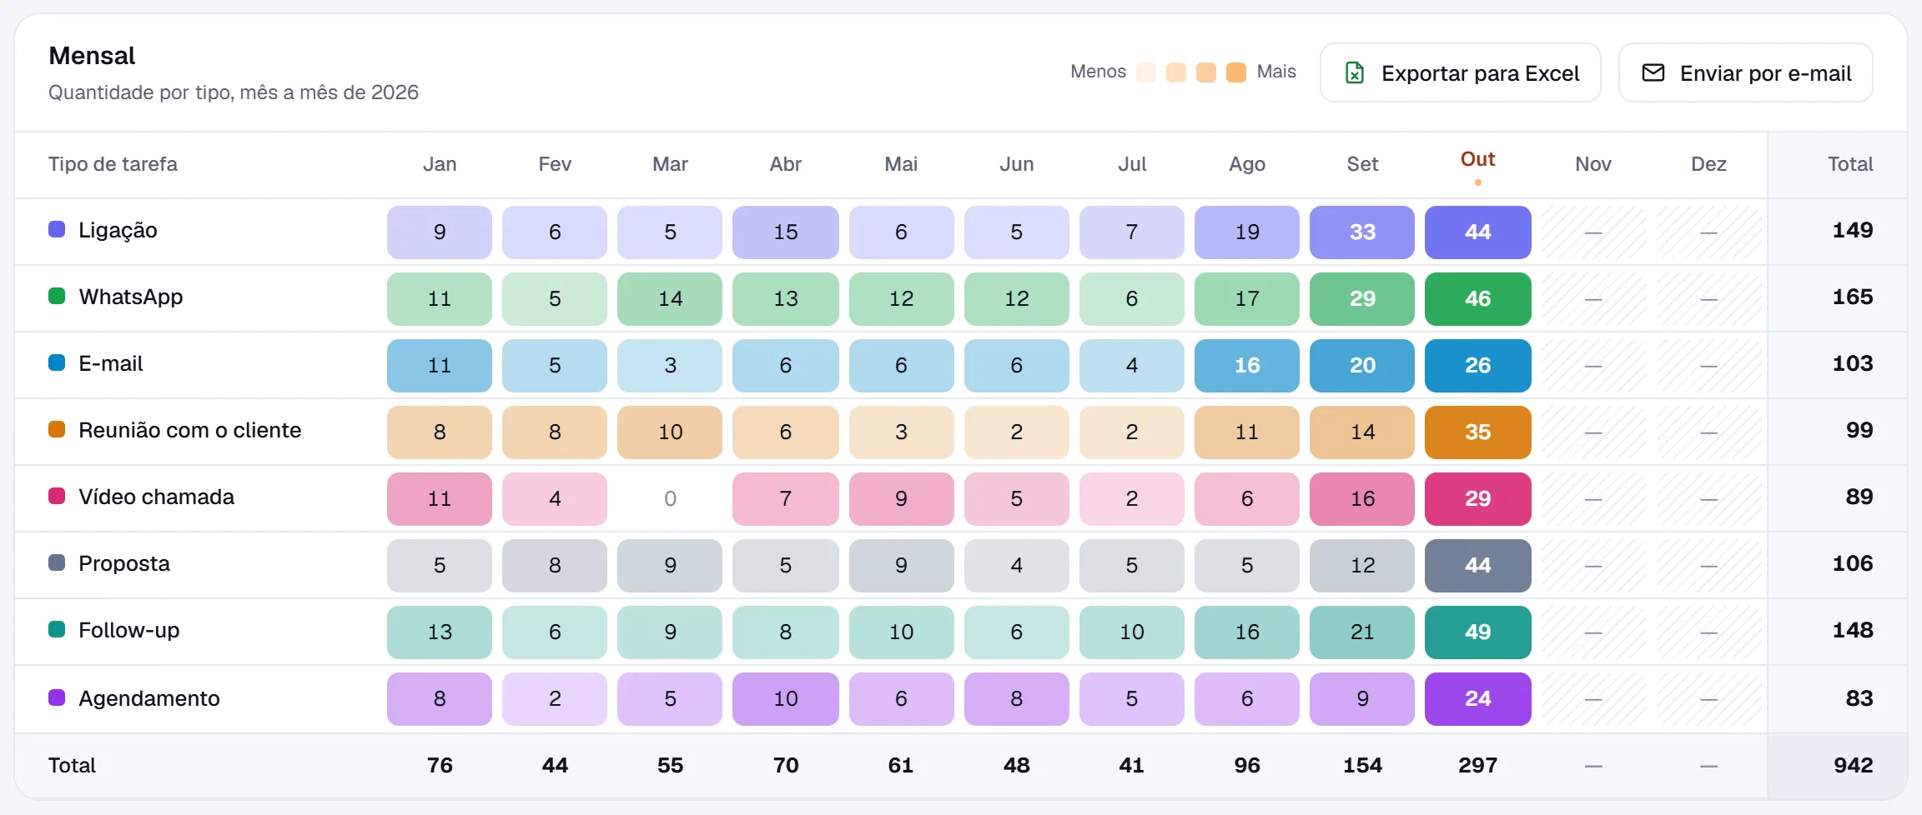Click the Ligação purple color marker

(57, 229)
